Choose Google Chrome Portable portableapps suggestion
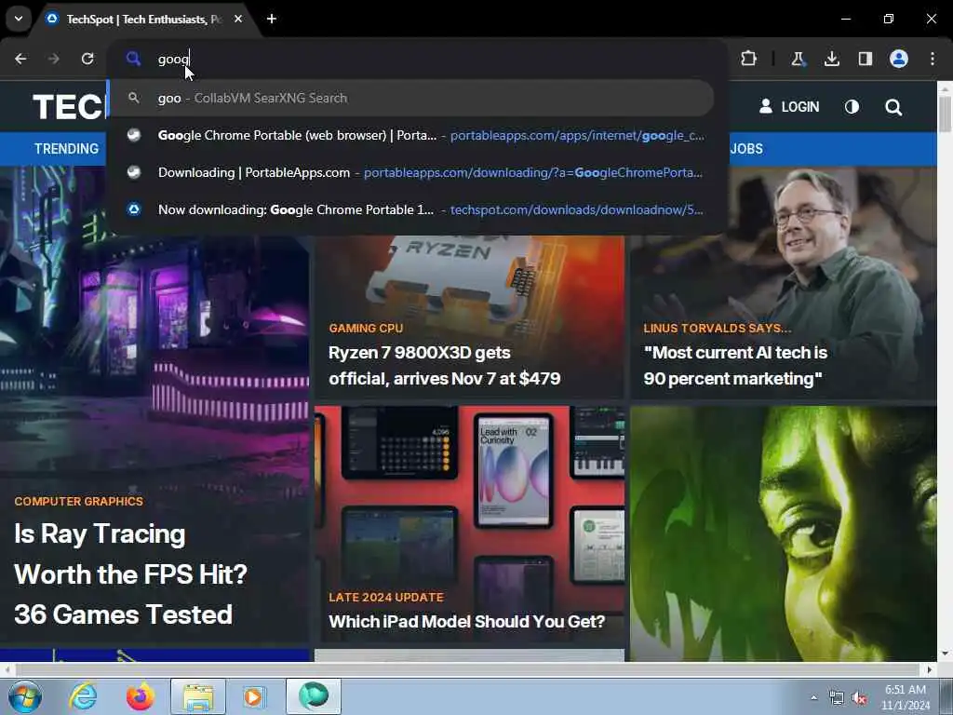 coord(418,136)
